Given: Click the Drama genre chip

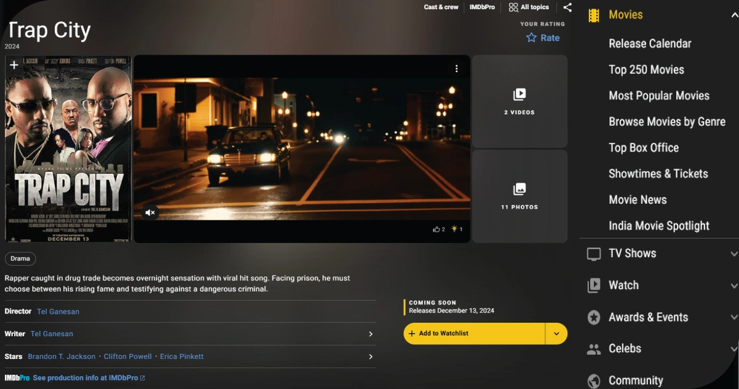Looking at the screenshot, I should pyautogui.click(x=20, y=259).
